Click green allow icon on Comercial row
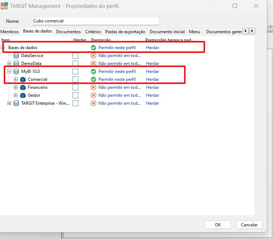 pos(93,79)
